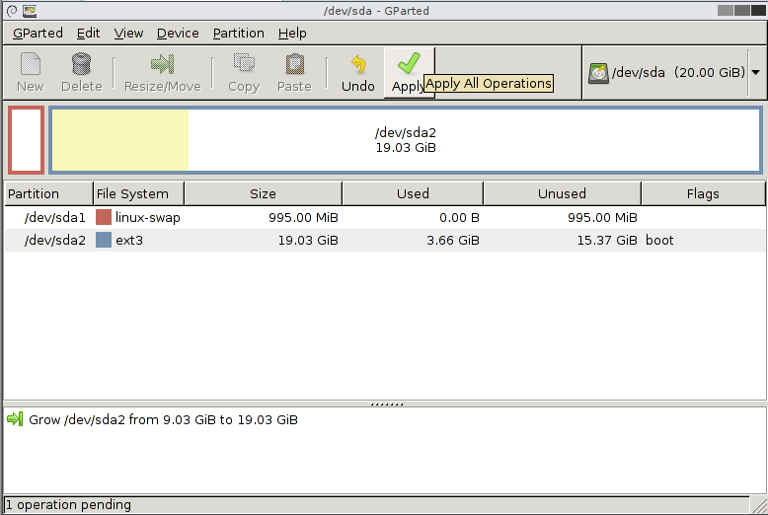768x515 pixels.
Task: Open the View menu
Action: pos(128,34)
